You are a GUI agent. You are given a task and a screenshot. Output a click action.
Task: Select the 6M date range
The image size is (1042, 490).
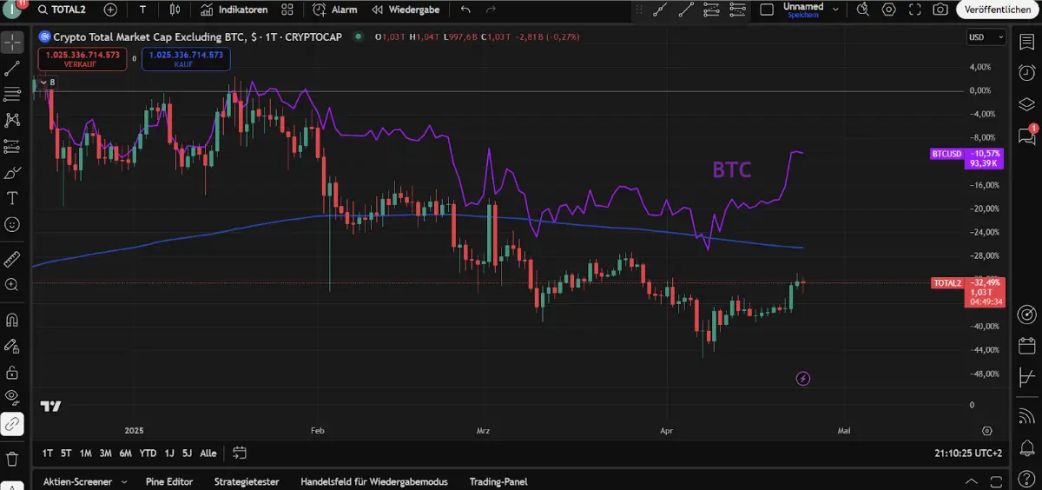click(x=125, y=453)
